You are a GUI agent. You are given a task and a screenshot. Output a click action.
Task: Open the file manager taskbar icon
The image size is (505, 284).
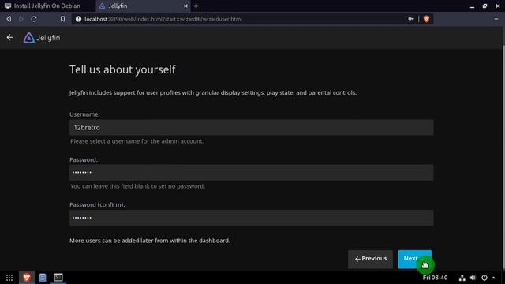tap(43, 278)
